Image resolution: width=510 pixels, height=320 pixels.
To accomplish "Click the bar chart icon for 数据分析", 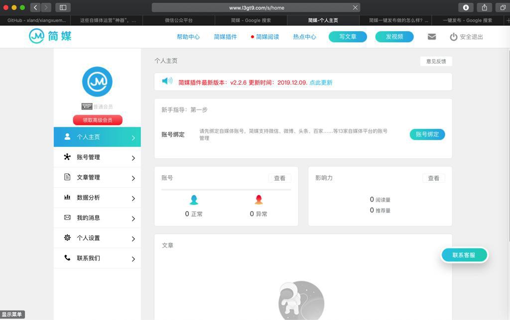I will click(x=67, y=197).
